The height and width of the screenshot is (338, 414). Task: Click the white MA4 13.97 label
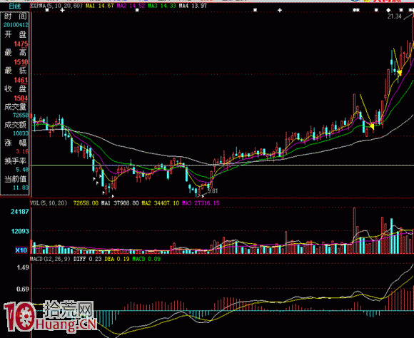click(x=193, y=6)
